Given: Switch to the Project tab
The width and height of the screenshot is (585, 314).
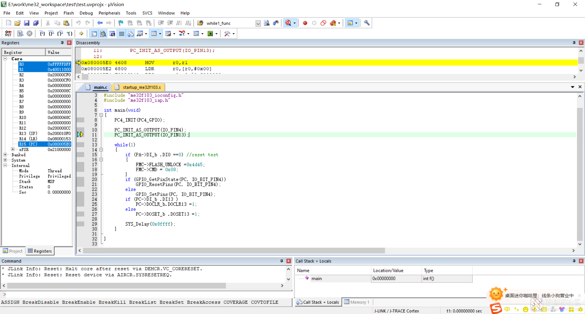Looking at the screenshot, I should [13, 251].
